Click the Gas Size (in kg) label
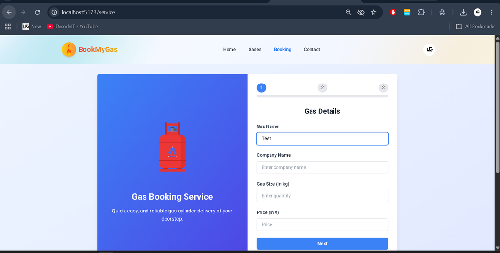The image size is (500, 253). coord(273,184)
